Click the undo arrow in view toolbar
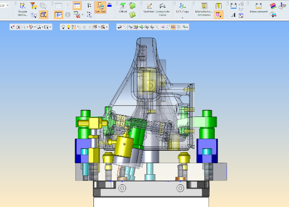The height and width of the screenshot is (207, 289). tap(119, 27)
